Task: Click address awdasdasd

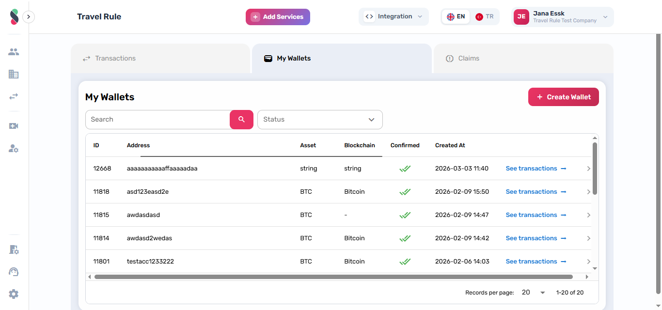Action: tap(143, 215)
